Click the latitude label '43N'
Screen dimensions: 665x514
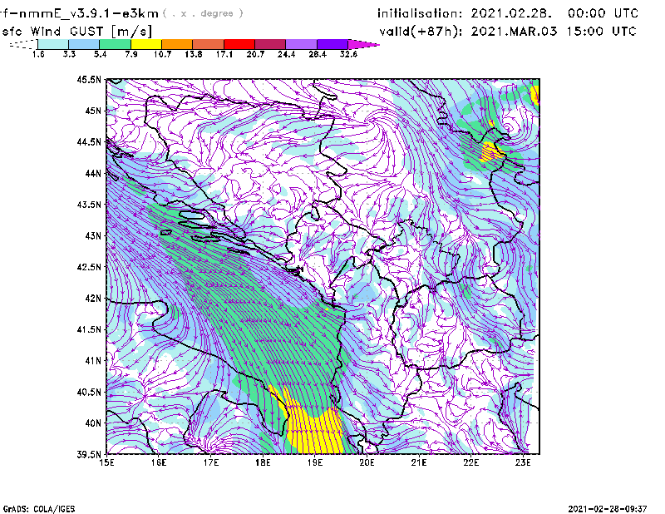coord(93,235)
